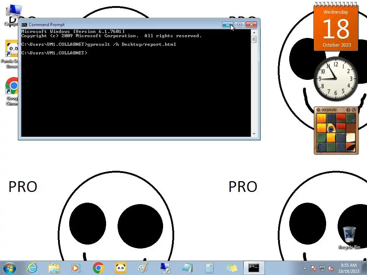367x275 pixels.
Task: Launch Google Chrome from the taskbar
Action: 98,268
